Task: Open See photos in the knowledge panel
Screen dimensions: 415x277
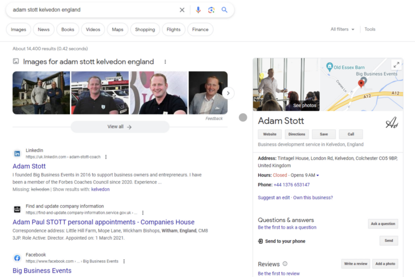Action: pos(304,105)
